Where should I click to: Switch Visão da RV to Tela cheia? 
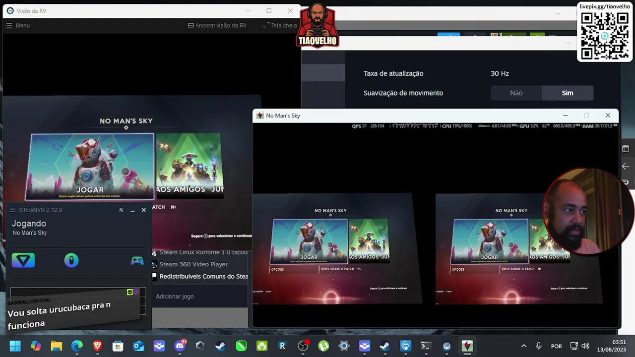pyautogui.click(x=280, y=25)
